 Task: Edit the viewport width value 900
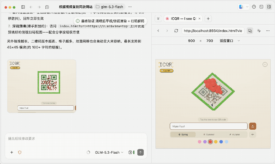coord(191,41)
